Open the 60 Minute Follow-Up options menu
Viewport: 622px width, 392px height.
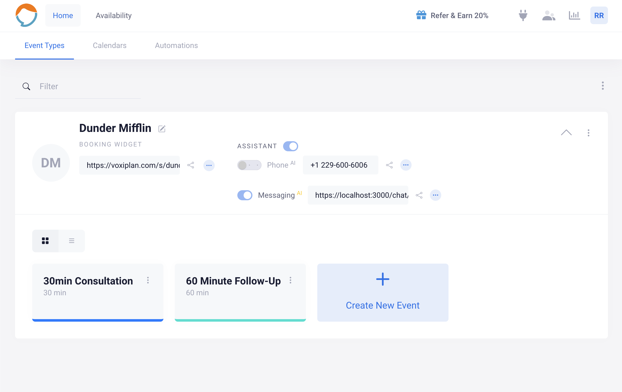(x=291, y=281)
